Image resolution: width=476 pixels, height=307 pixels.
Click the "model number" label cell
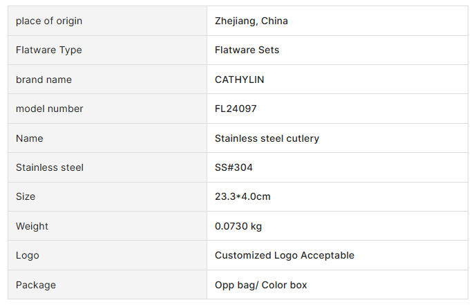[49, 109]
